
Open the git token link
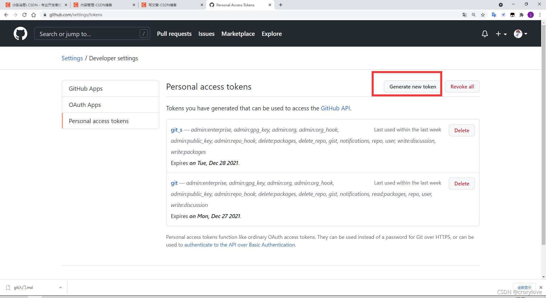[174, 183]
